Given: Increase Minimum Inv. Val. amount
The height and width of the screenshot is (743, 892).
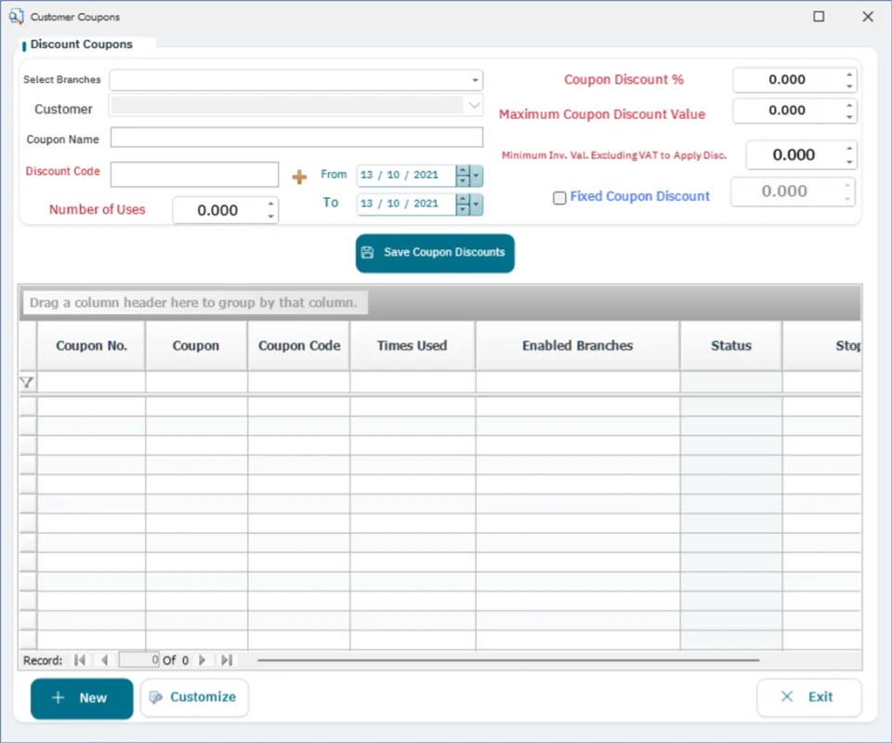Looking at the screenshot, I should (x=849, y=149).
